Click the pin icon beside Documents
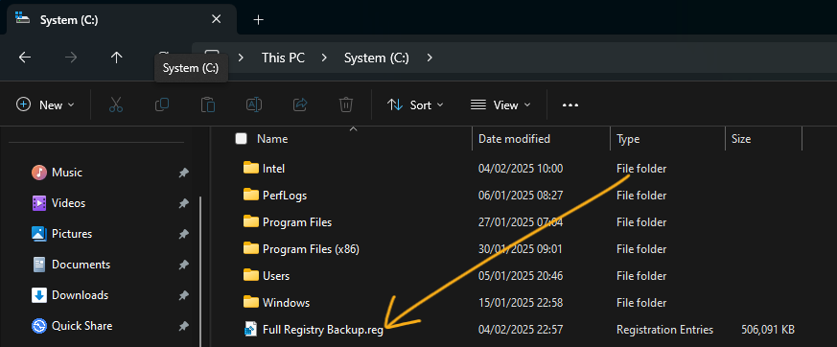Image resolution: width=837 pixels, height=347 pixels. pyautogui.click(x=183, y=265)
